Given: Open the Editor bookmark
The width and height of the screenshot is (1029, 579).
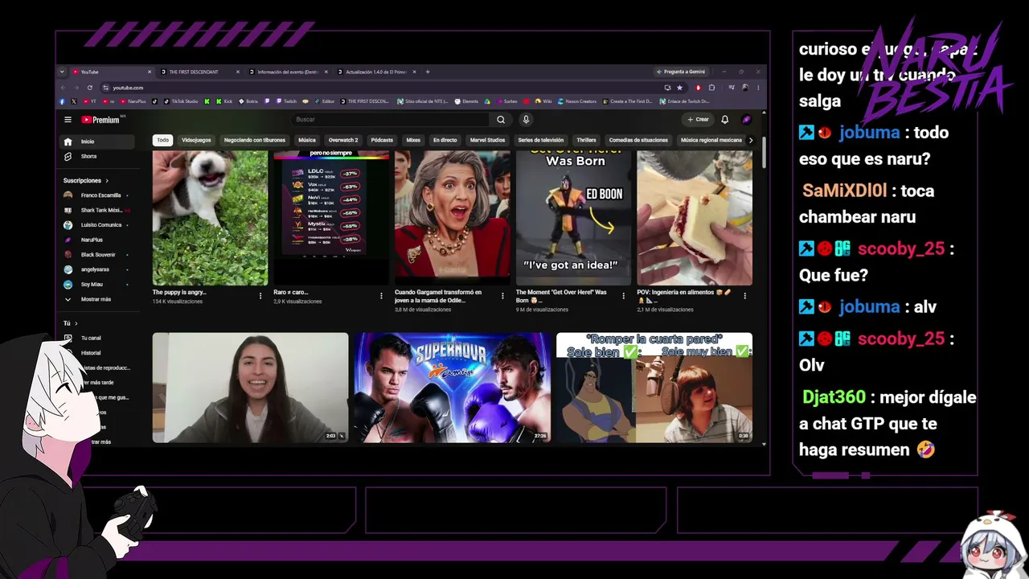Looking at the screenshot, I should pos(324,101).
